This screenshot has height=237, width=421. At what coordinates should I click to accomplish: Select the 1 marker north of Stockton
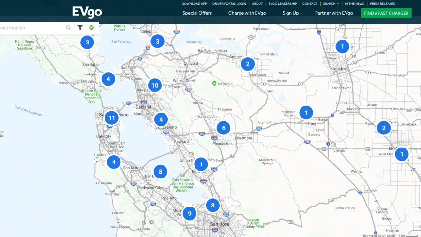click(x=342, y=46)
